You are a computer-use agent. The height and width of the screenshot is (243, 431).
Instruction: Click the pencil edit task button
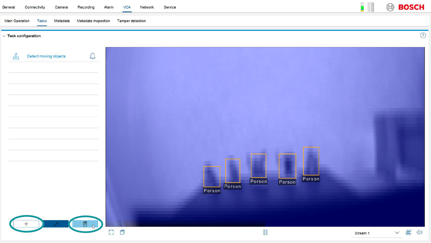pyautogui.click(x=56, y=224)
